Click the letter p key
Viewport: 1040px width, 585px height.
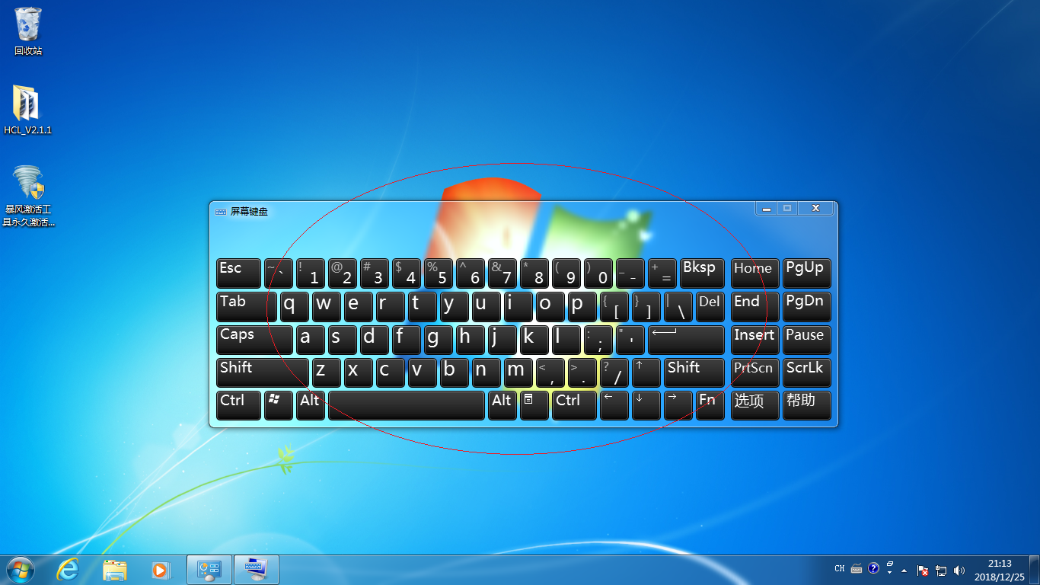[582, 307]
